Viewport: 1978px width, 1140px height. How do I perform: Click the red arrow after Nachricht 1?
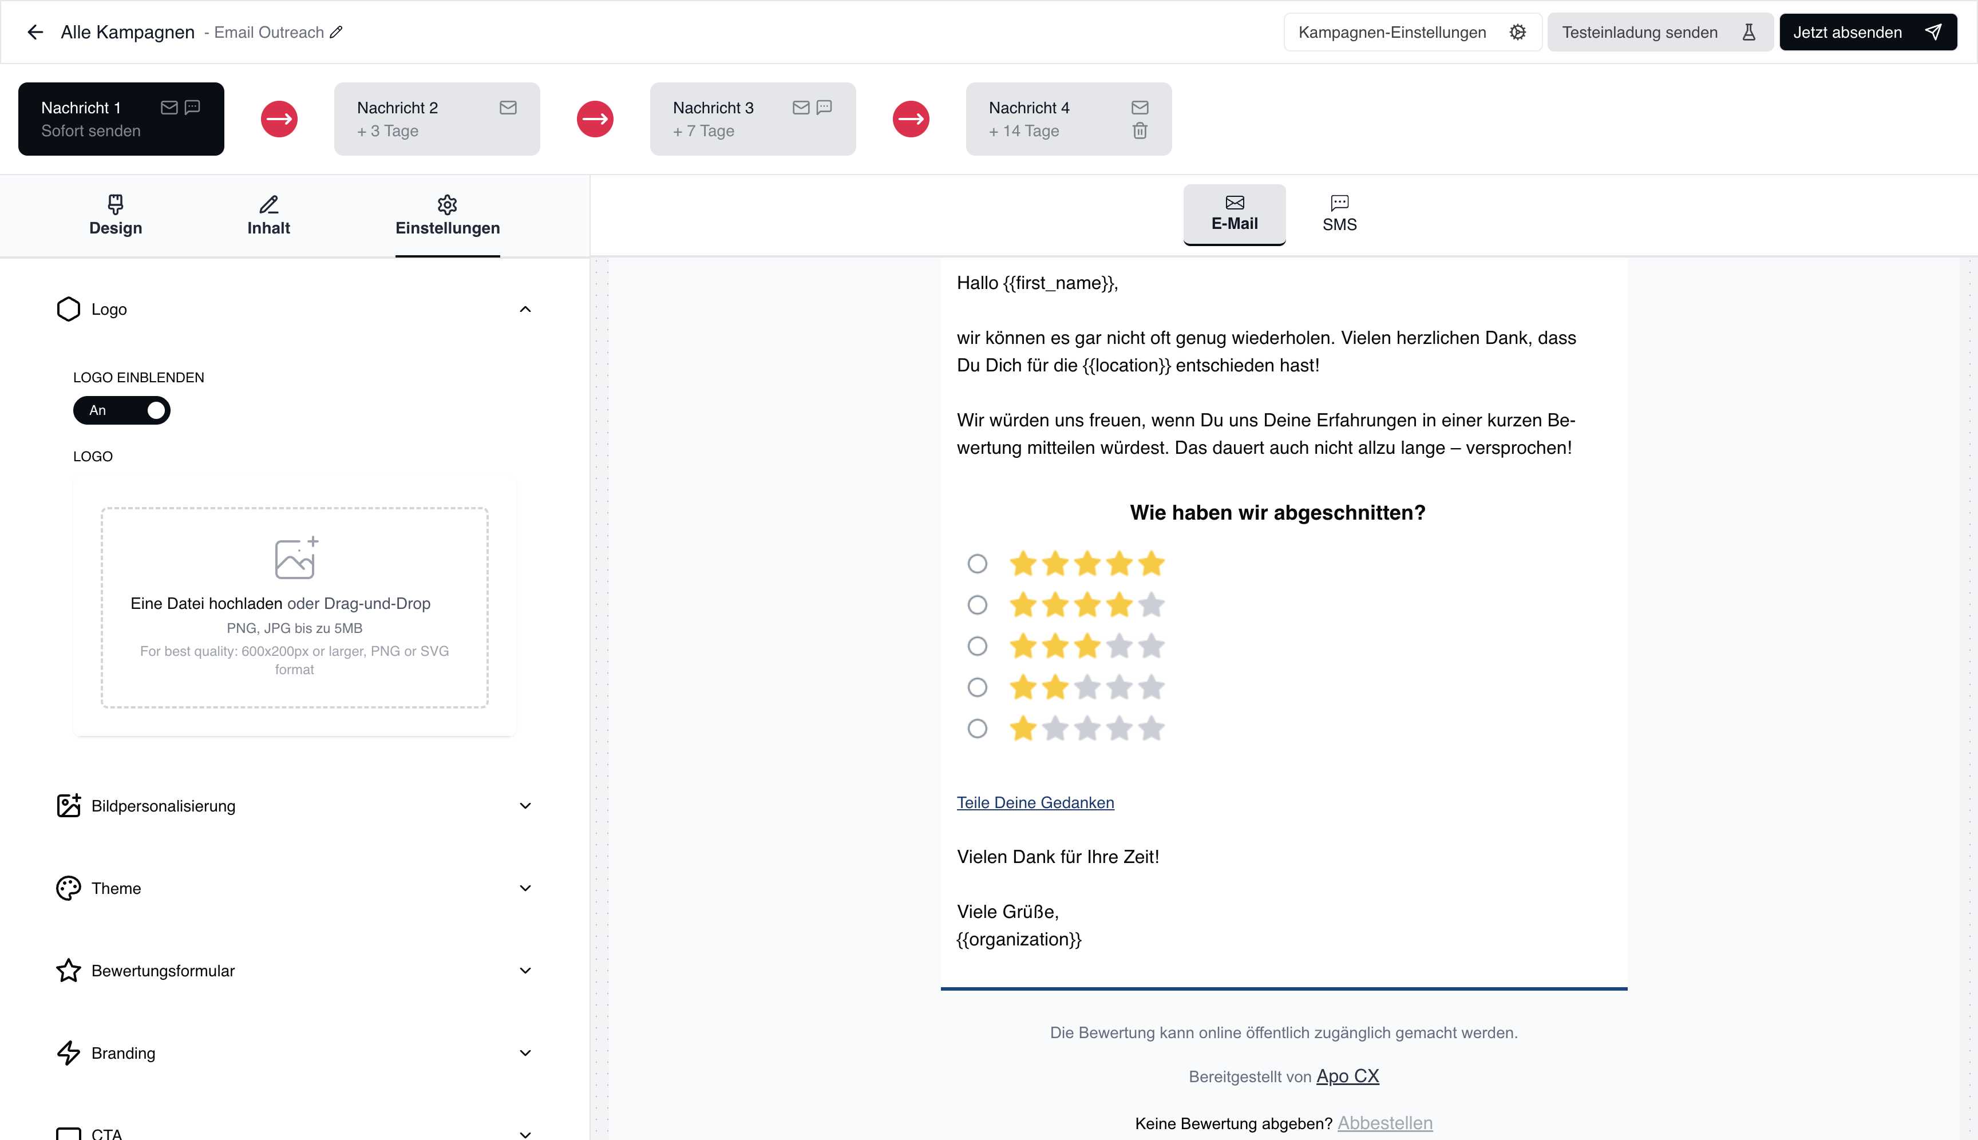(279, 119)
